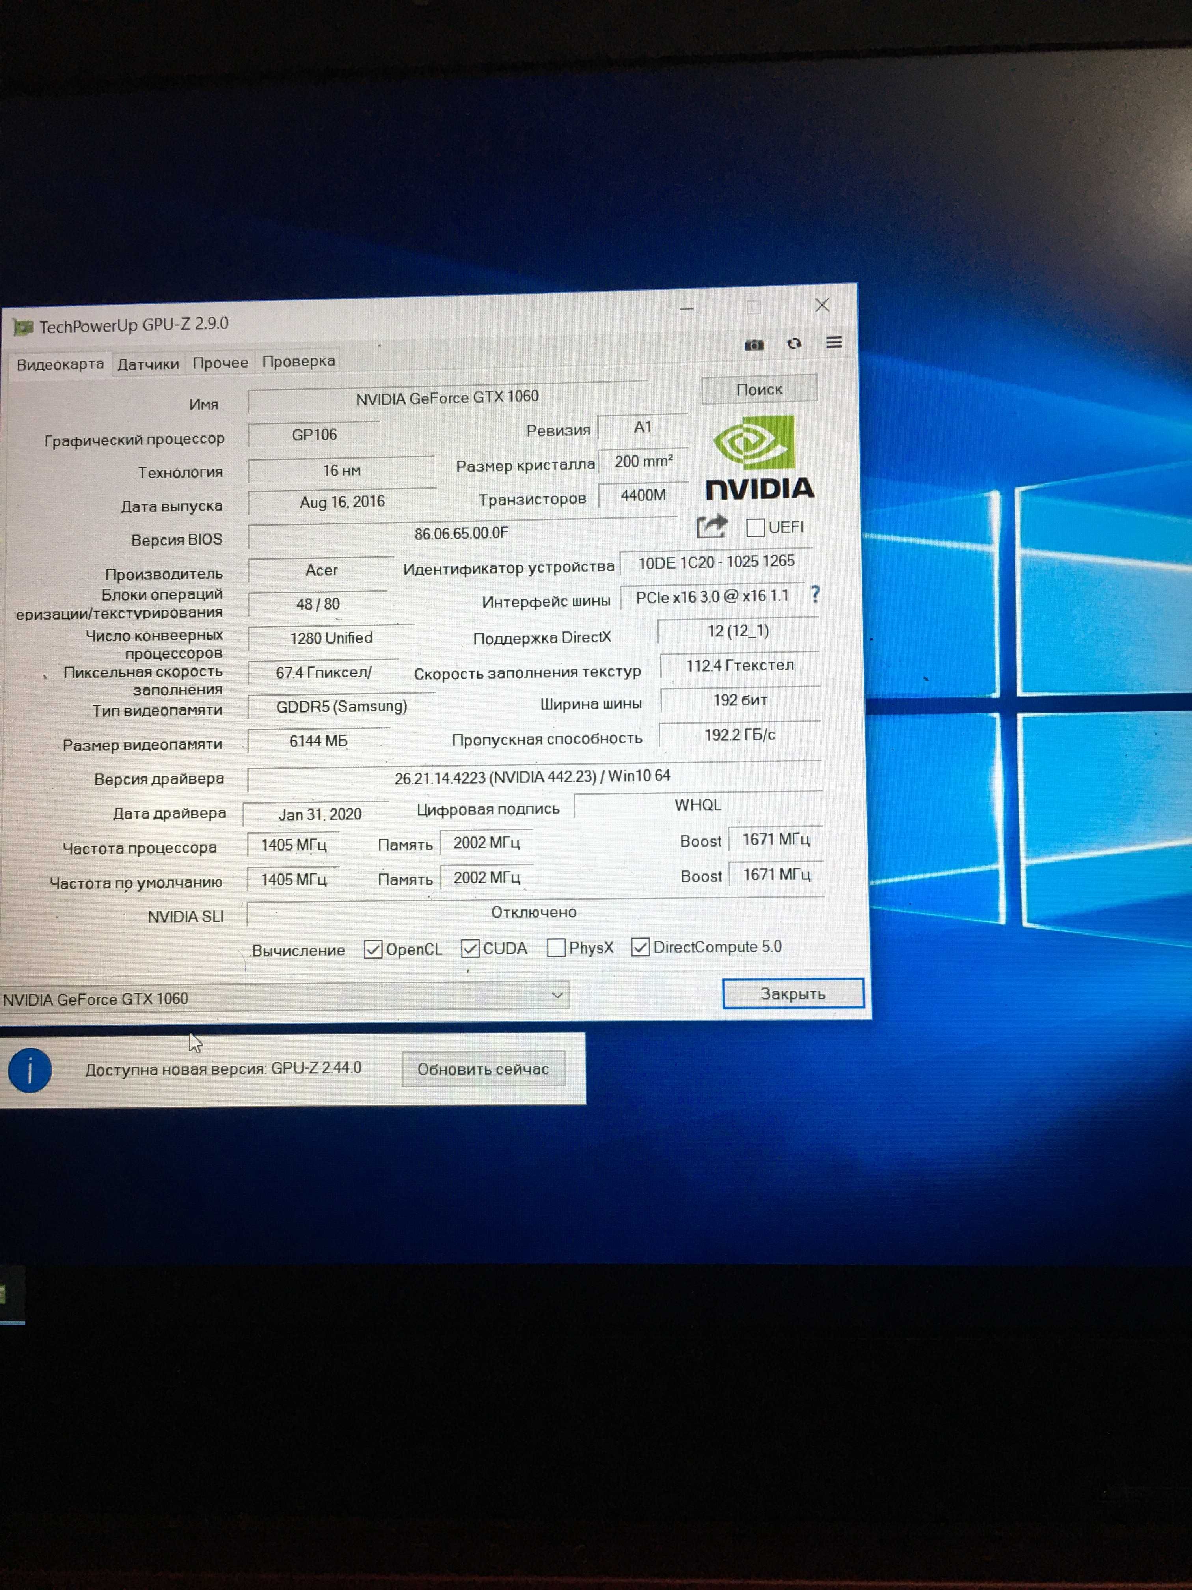Toggle the DirectCompute 5.0 checkbox

tap(640, 947)
